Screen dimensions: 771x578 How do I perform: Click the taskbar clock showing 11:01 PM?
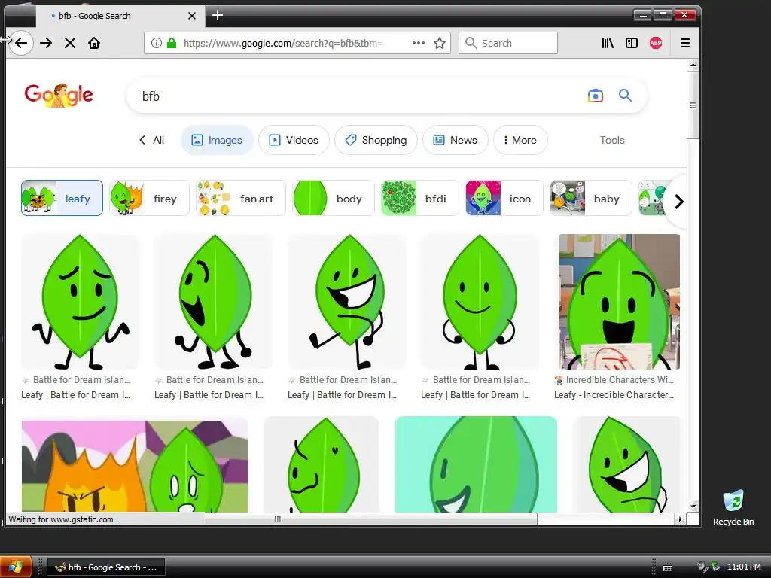coord(744,567)
